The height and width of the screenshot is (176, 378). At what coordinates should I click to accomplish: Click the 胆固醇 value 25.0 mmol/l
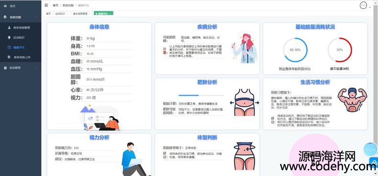click(x=96, y=79)
